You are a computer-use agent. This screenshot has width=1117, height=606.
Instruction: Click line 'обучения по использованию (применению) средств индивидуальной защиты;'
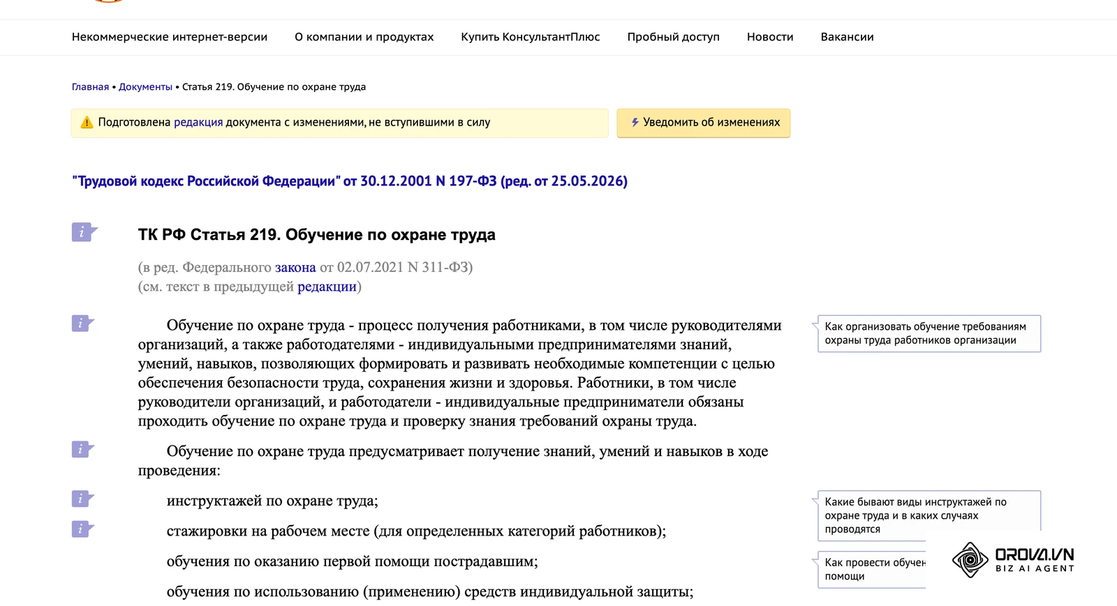tap(430, 592)
